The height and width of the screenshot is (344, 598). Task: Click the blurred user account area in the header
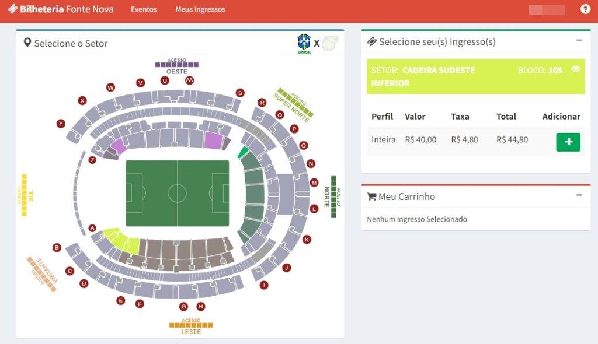tap(547, 10)
